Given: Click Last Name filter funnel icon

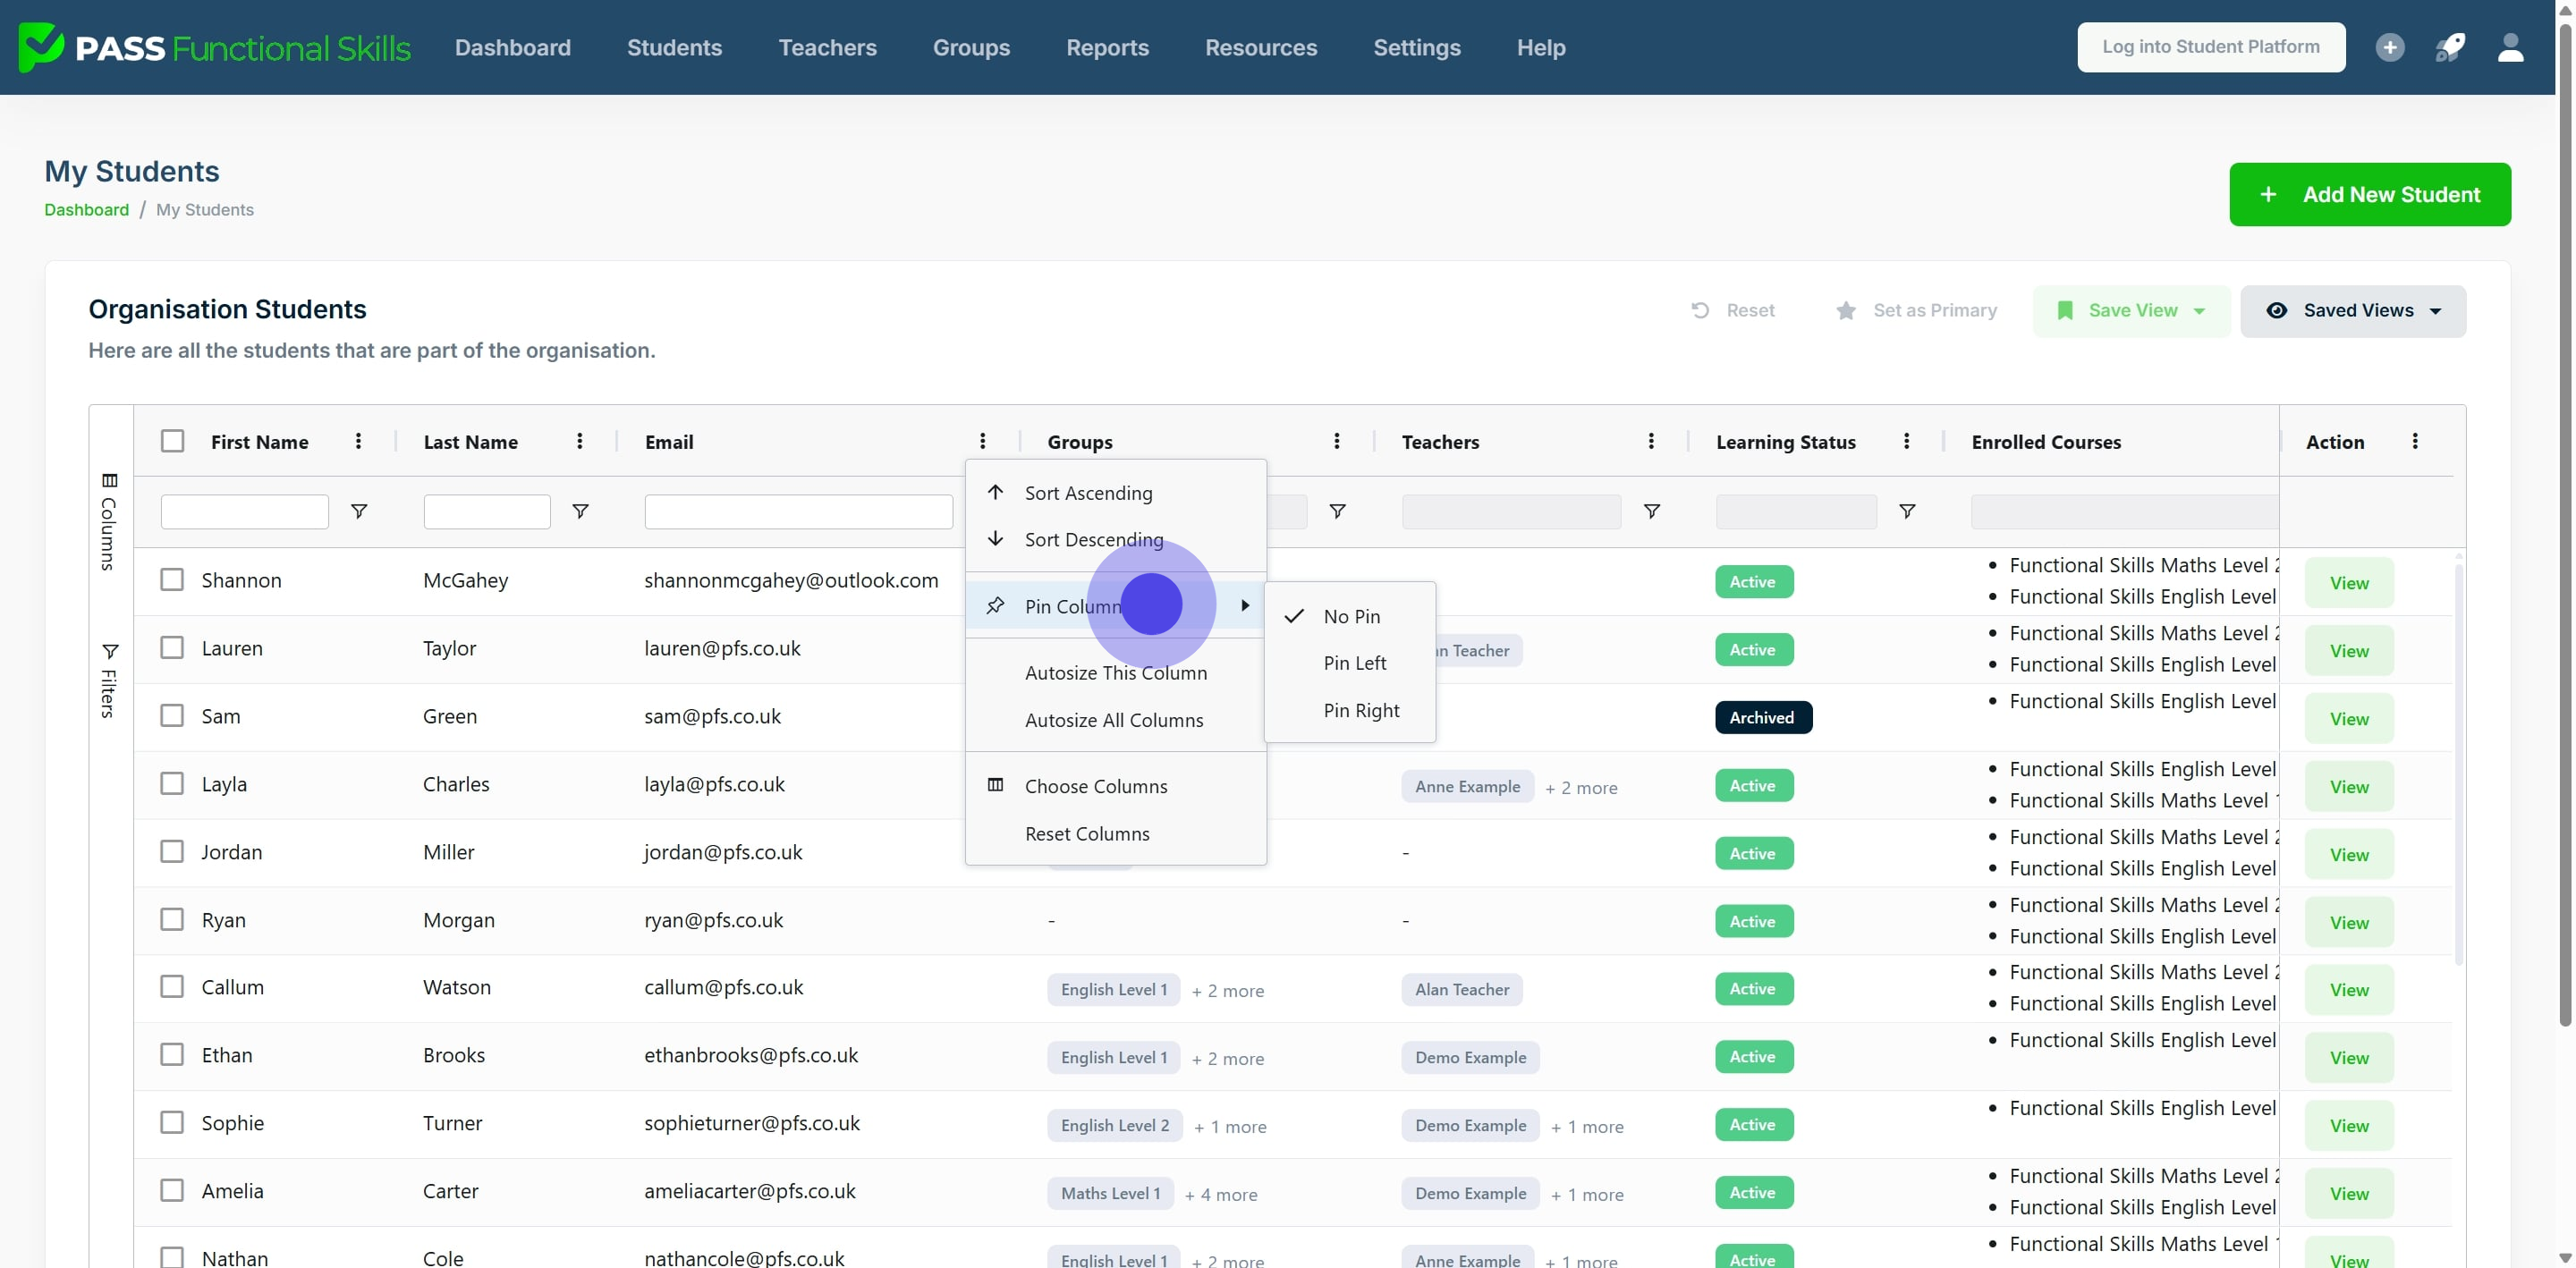Looking at the screenshot, I should [580, 511].
